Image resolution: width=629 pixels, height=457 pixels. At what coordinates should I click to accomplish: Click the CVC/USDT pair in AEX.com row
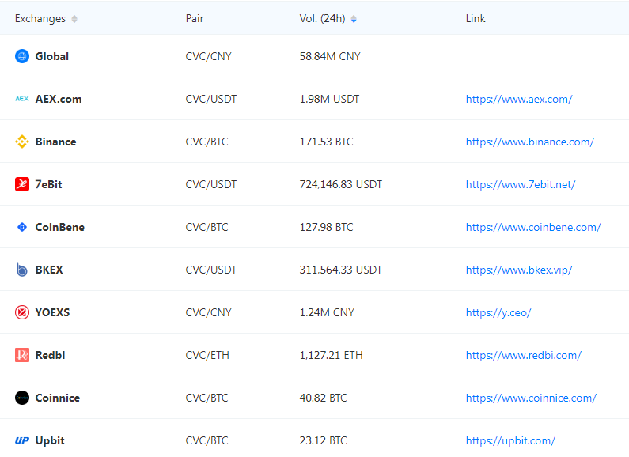tap(211, 99)
